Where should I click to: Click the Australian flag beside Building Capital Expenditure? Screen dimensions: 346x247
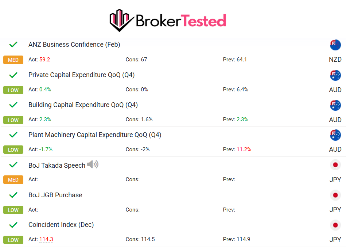[x=335, y=105]
